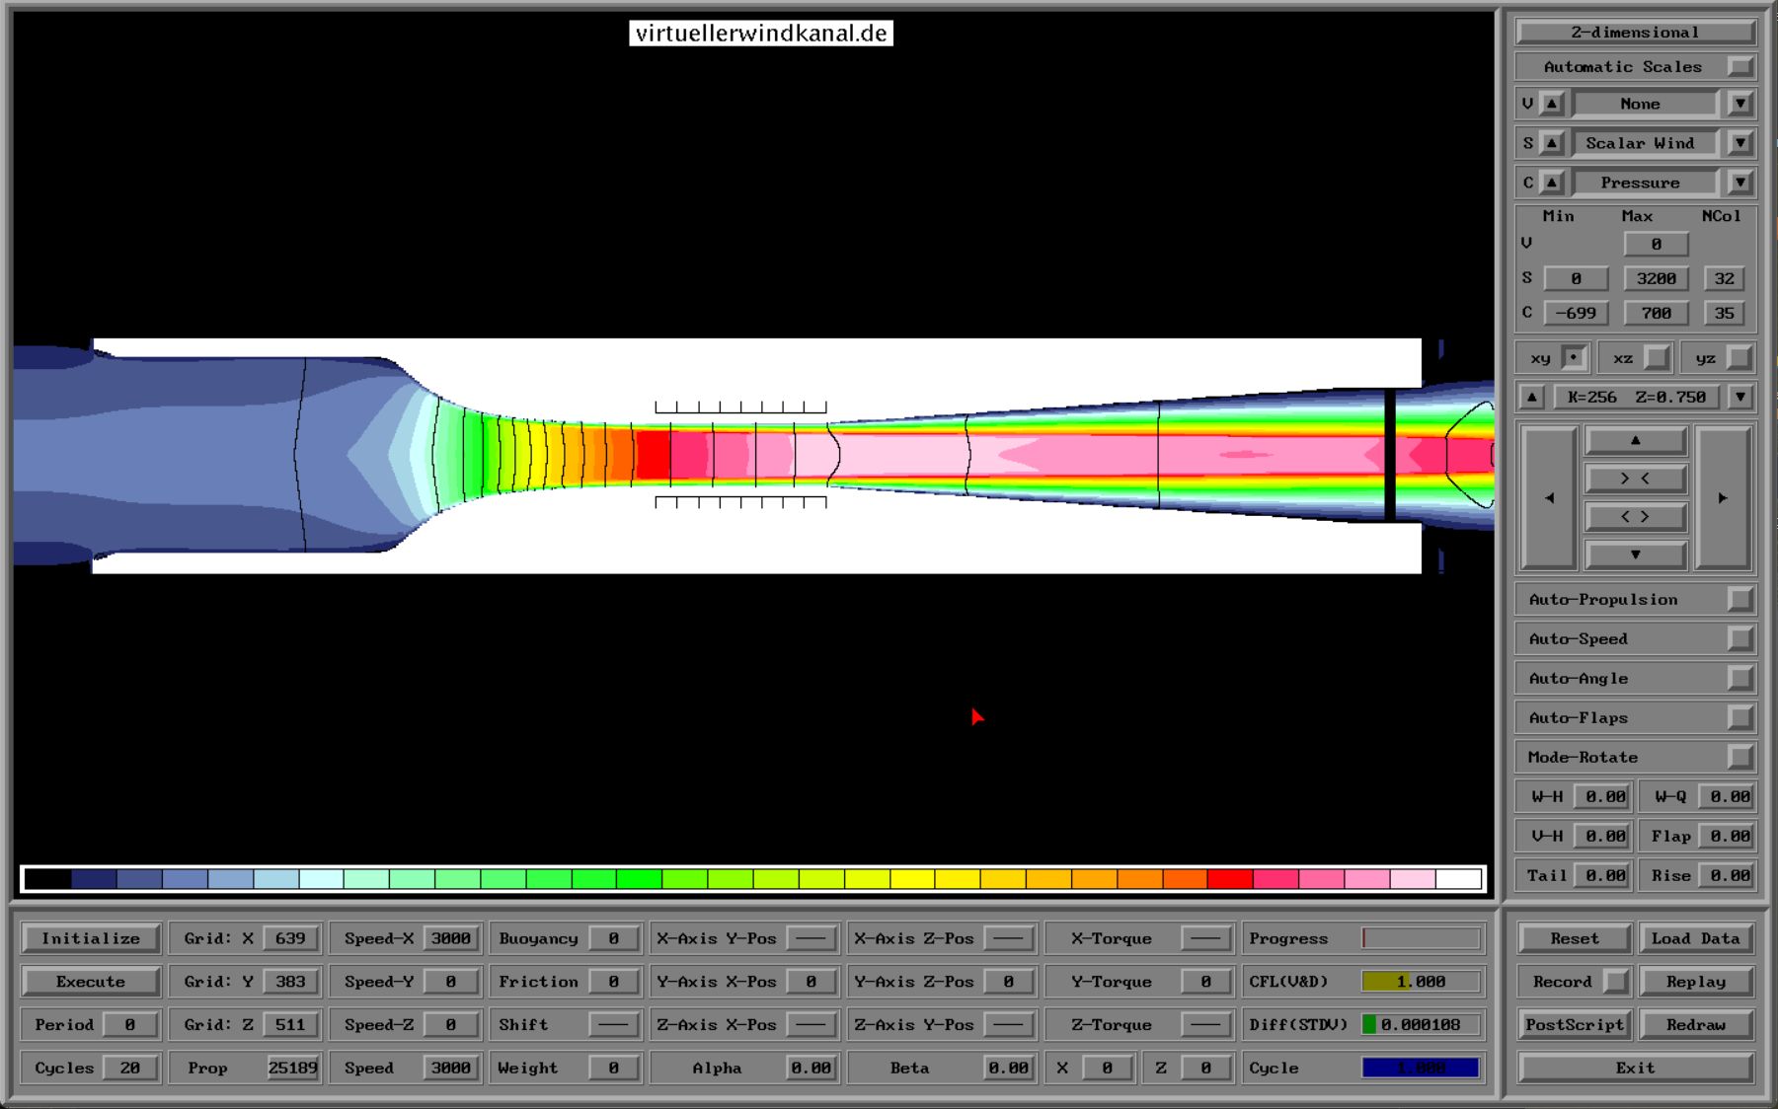Click the up arrow beside C selector
This screenshot has width=1778, height=1109.
1552,183
